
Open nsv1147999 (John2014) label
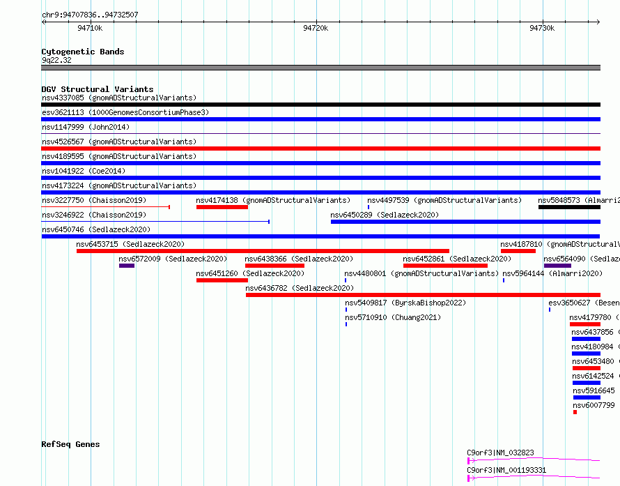coord(86,127)
